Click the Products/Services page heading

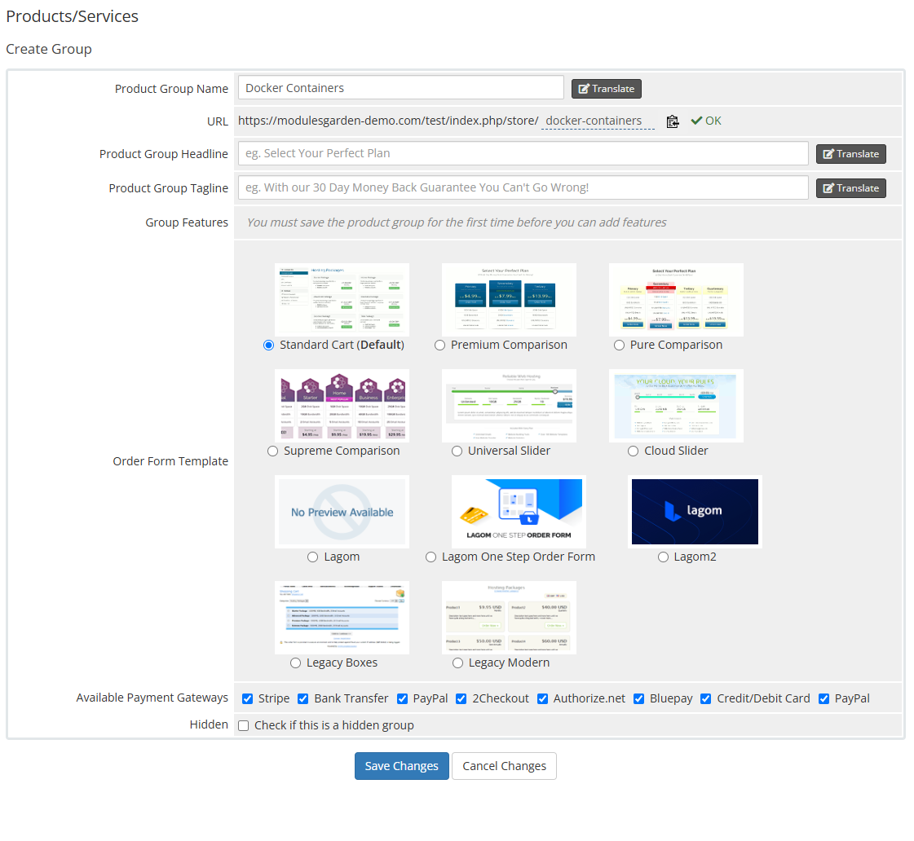[73, 16]
